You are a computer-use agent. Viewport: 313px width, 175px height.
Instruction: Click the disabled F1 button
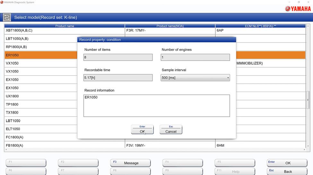(26, 163)
